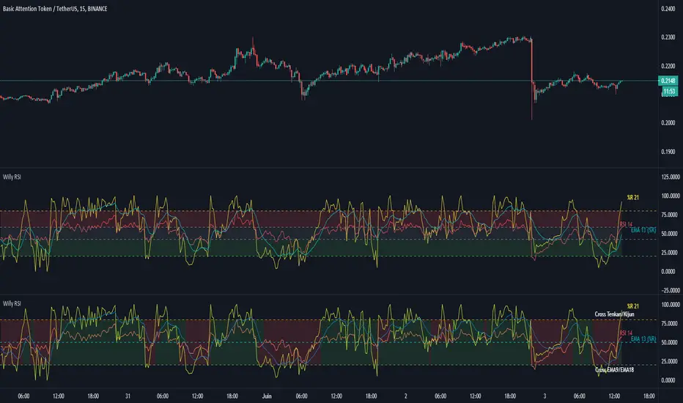683x403 pixels.
Task: Open the lower pane Willy RSI indicator label
Action: click(12, 303)
